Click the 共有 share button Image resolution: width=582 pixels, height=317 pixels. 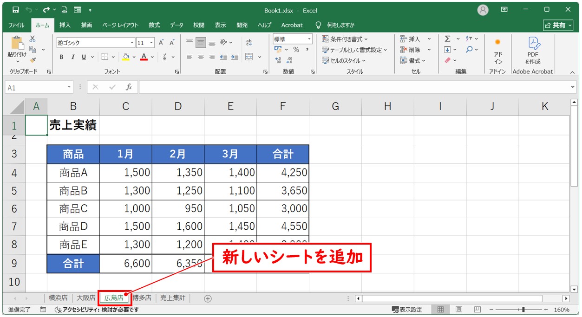[556, 25]
